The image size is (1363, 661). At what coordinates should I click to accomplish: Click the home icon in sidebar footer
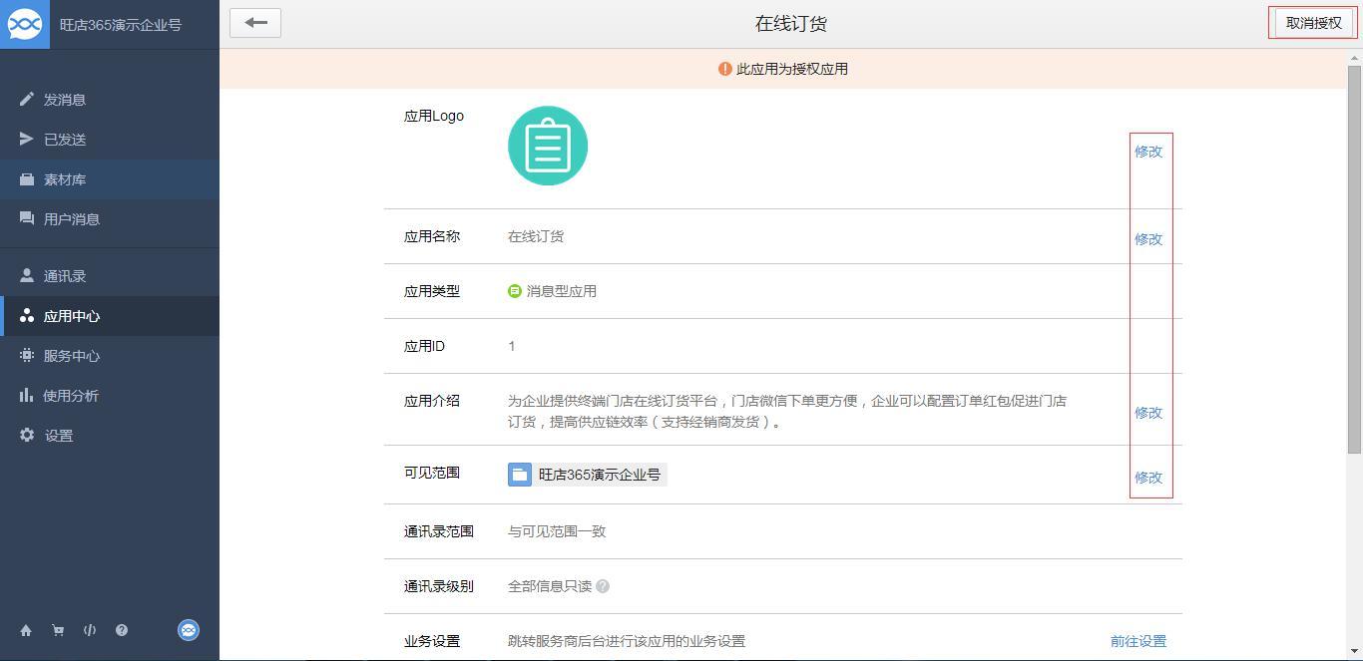tap(26, 630)
